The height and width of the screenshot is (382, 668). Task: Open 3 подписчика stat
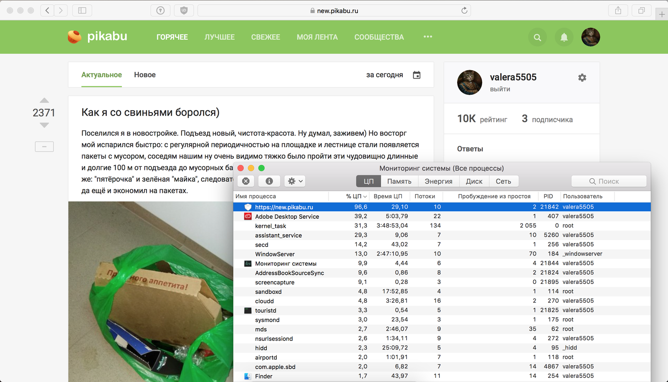click(x=547, y=119)
